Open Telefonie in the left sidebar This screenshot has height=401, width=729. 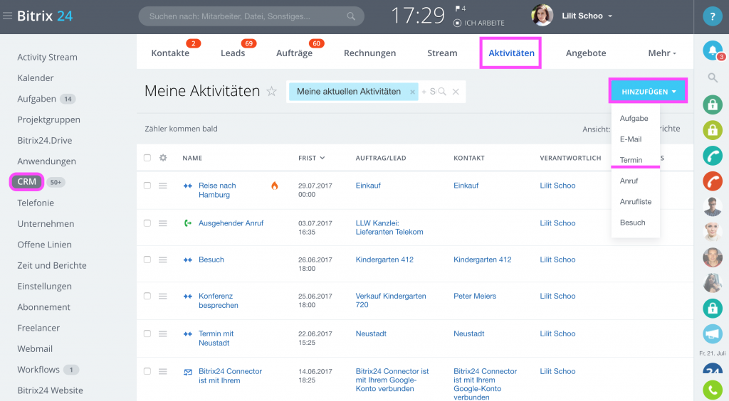tap(36, 203)
